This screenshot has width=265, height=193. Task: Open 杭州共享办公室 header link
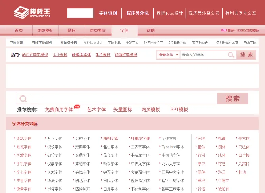(x=241, y=13)
